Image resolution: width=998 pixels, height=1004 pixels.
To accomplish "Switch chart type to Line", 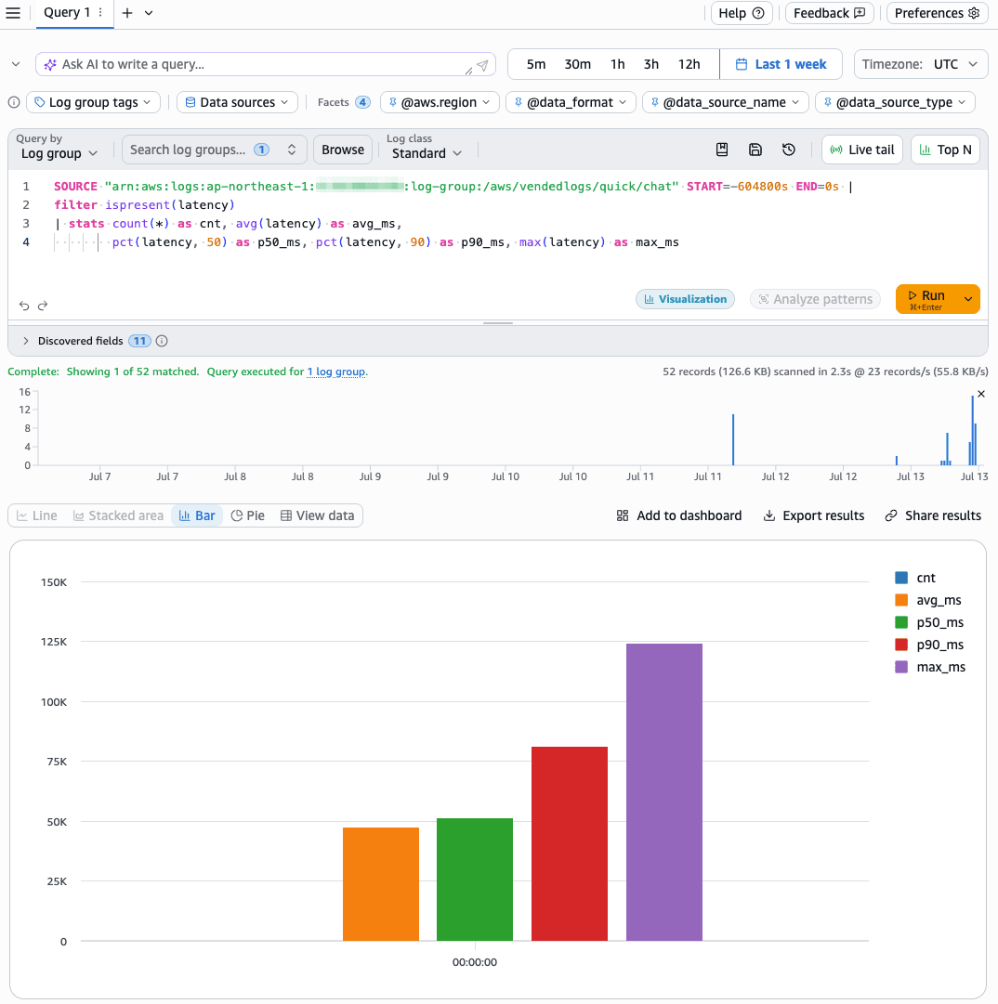I will point(37,515).
